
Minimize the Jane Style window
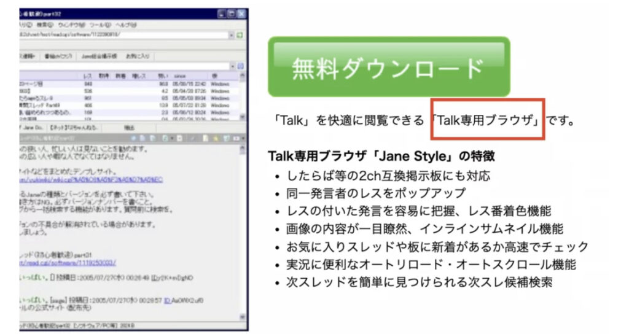(222, 14)
